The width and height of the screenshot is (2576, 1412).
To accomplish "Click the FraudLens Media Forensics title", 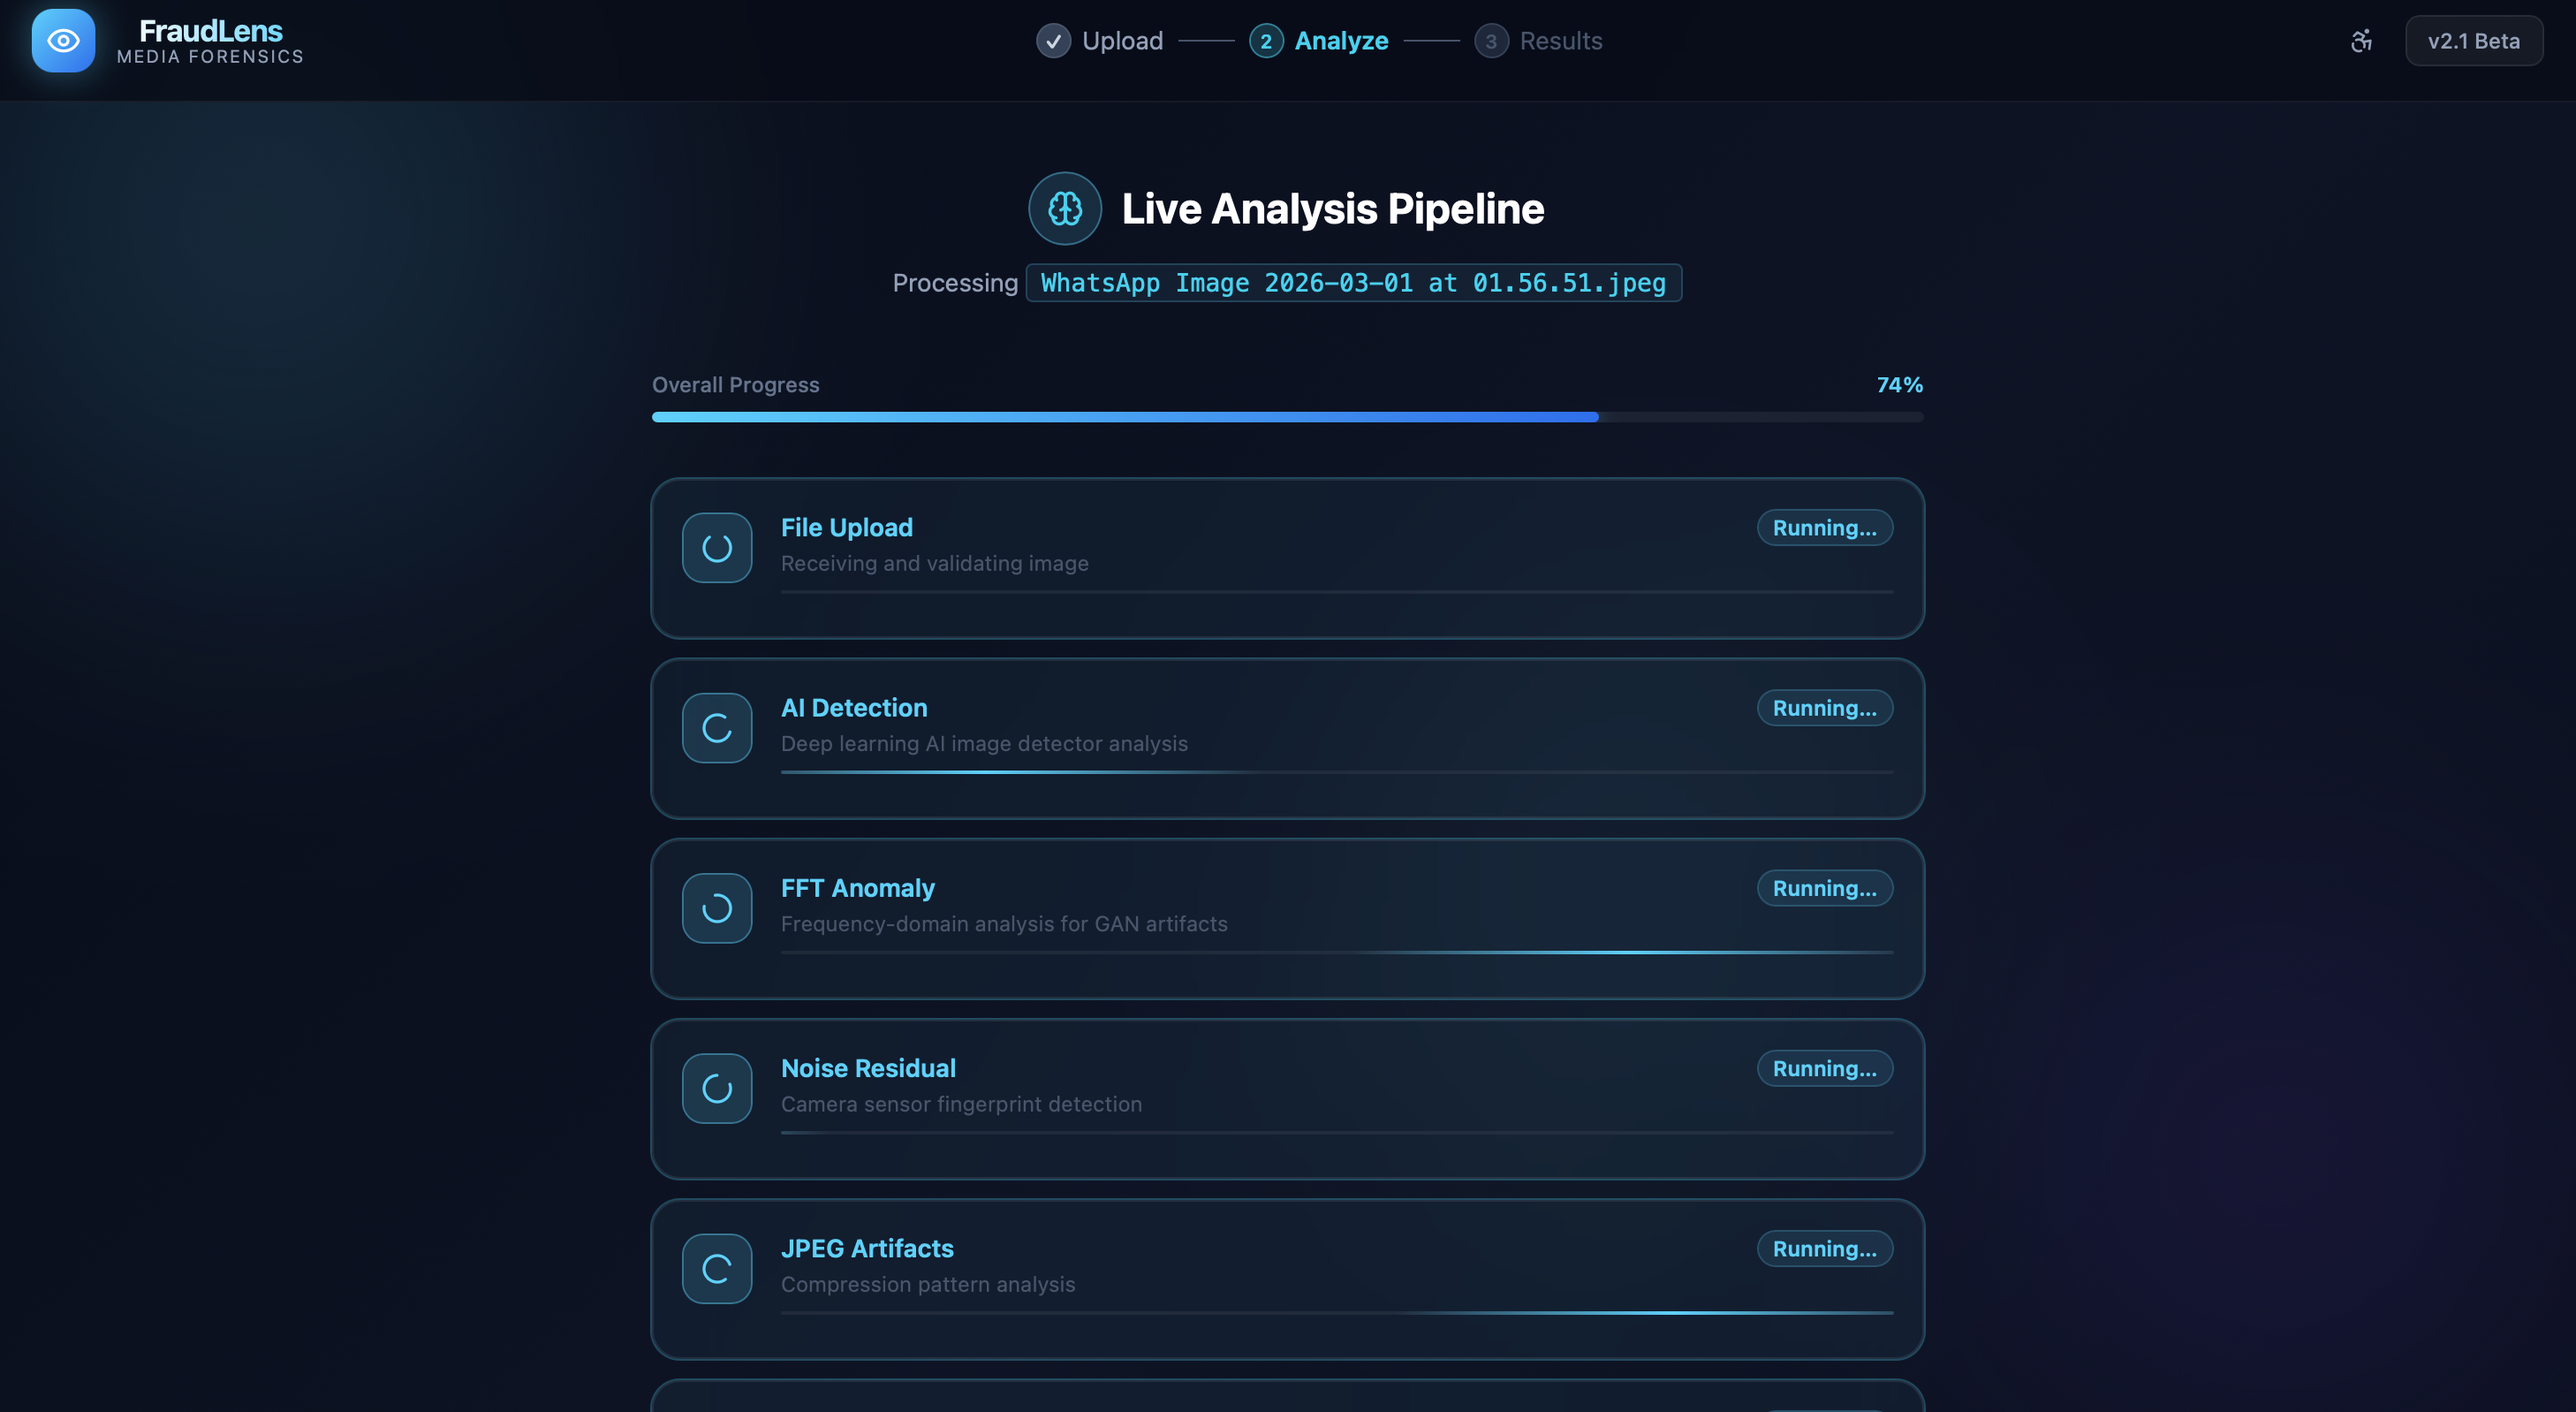I will (210, 41).
